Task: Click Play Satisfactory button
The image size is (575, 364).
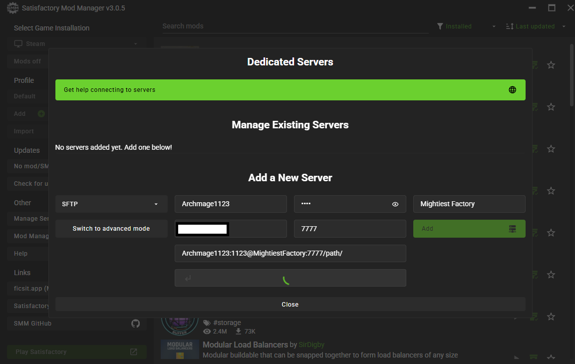Action: tap(77, 352)
